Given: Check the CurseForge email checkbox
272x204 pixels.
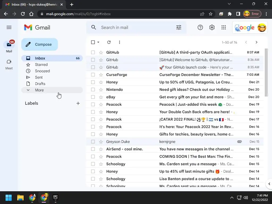Looking at the screenshot, I should click(93, 75).
